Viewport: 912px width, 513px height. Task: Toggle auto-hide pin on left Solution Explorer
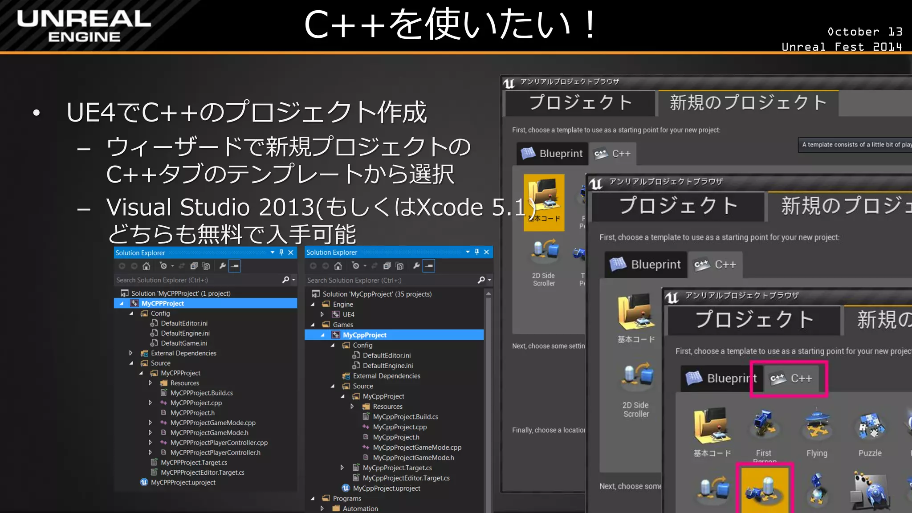pyautogui.click(x=281, y=252)
